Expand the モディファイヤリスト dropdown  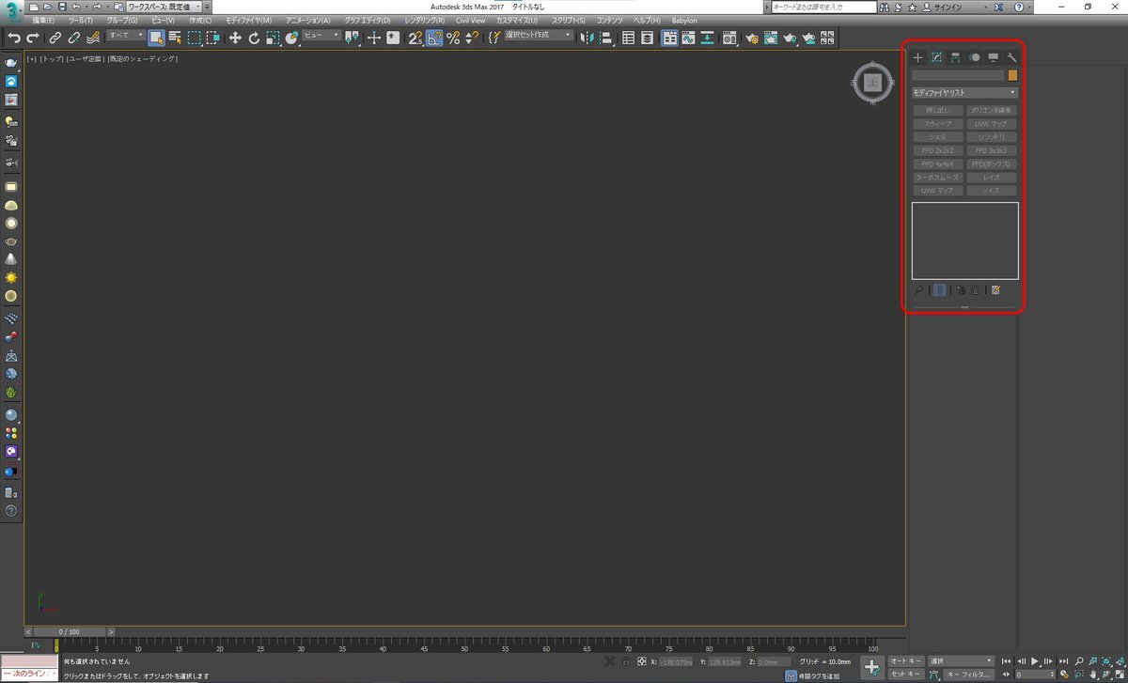click(x=964, y=93)
